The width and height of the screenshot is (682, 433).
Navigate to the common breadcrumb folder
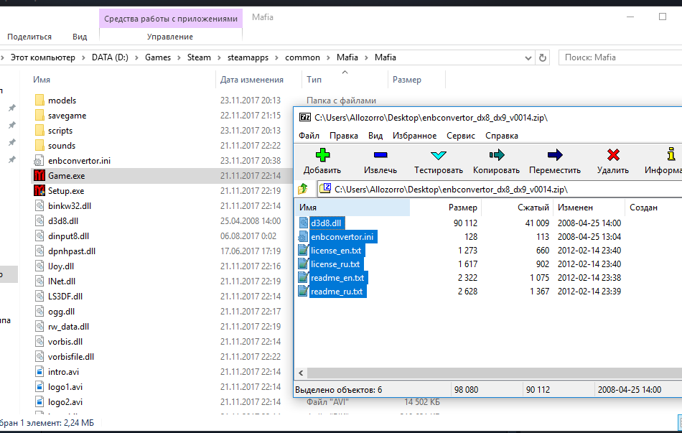click(302, 57)
